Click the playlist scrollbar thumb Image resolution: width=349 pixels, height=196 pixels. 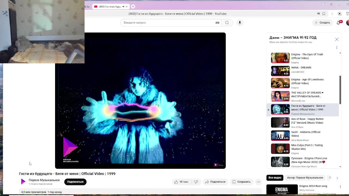[340, 90]
